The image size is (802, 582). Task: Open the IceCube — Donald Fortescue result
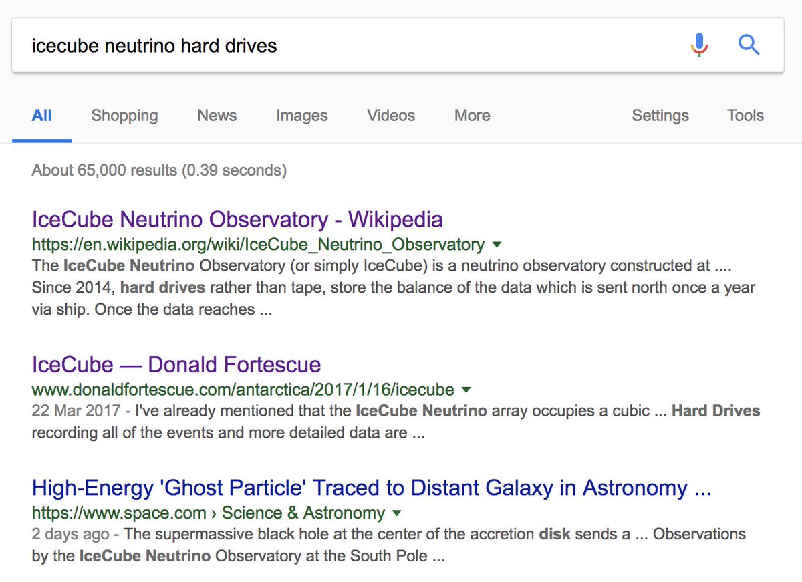point(176,364)
